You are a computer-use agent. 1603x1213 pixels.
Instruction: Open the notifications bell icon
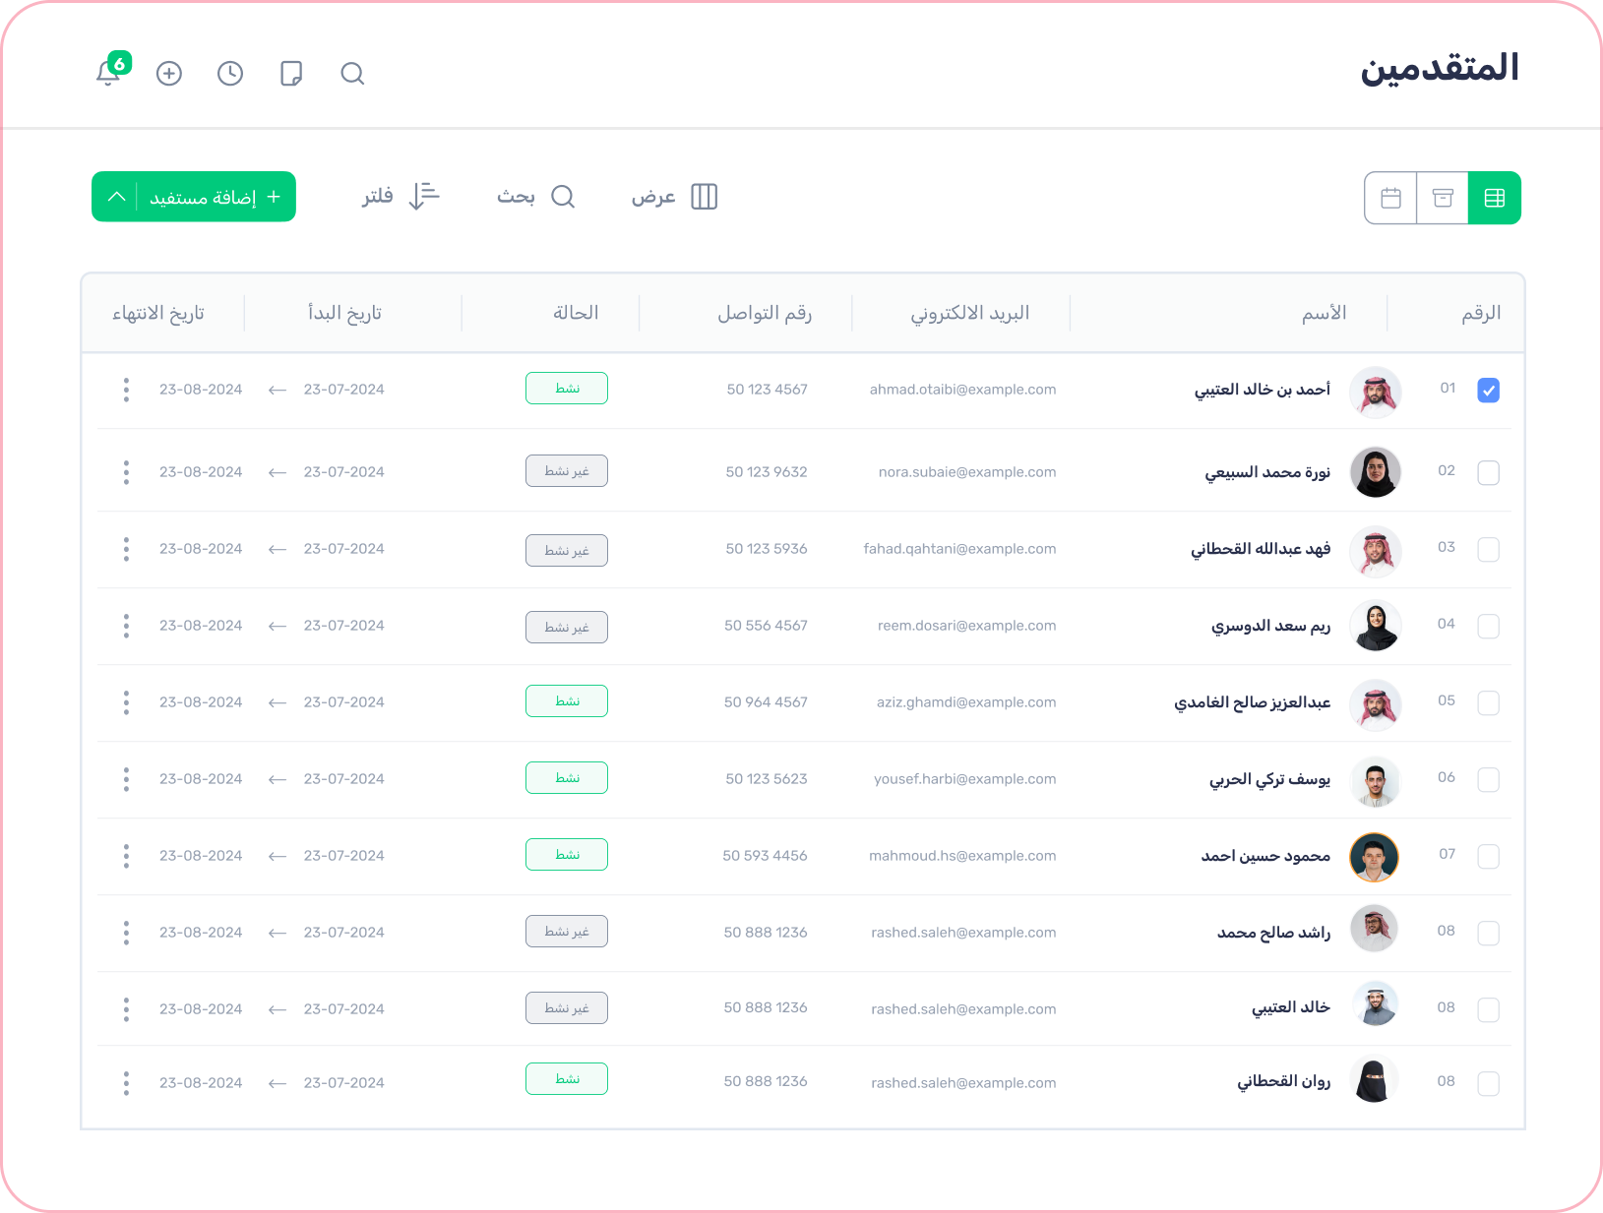click(x=108, y=74)
